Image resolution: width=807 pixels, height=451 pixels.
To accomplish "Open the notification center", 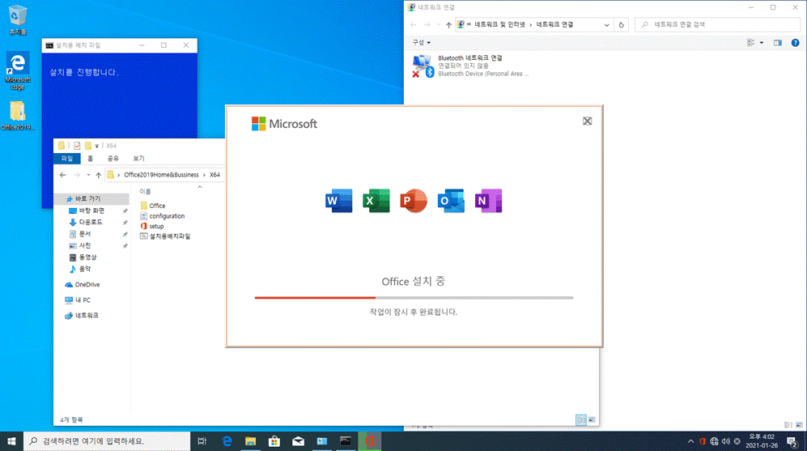I will click(x=792, y=441).
